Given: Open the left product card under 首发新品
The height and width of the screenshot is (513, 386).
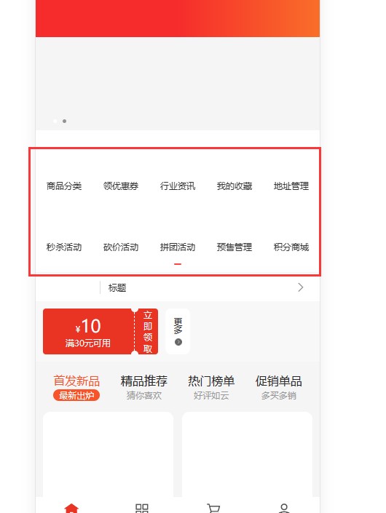Looking at the screenshot, I should pos(108,455).
